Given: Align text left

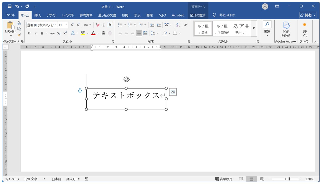Looking at the screenshot, I should click(x=120, y=33).
